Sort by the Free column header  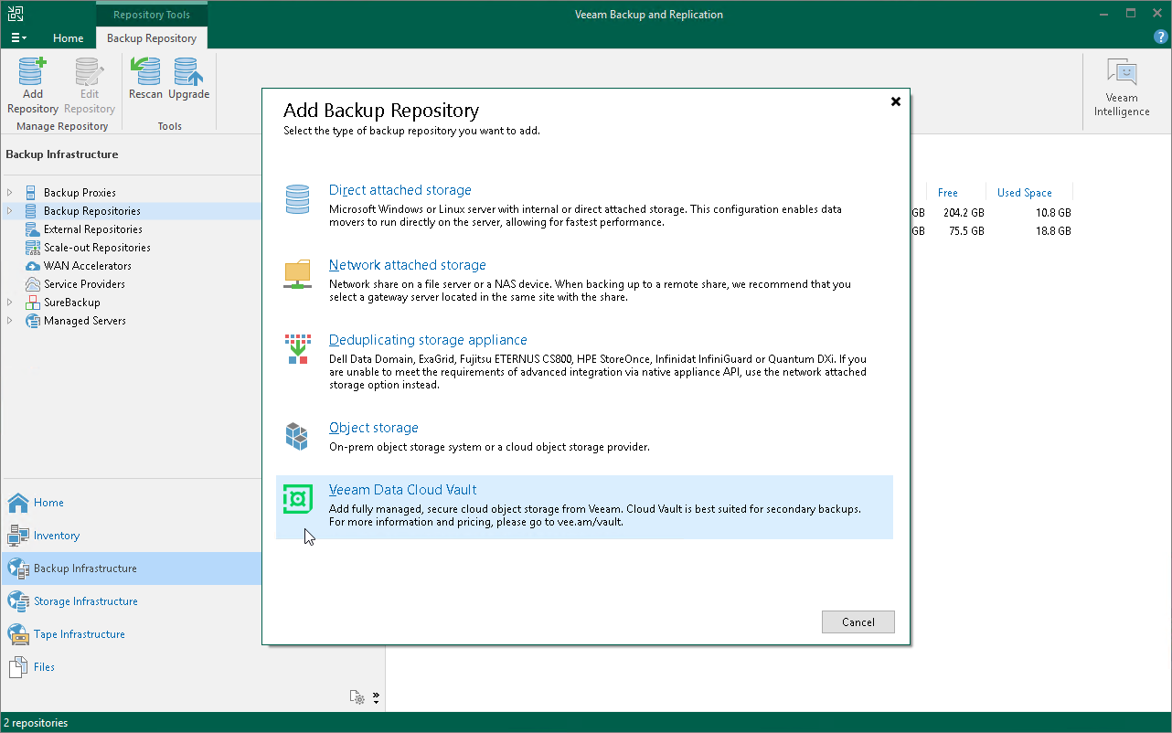tap(948, 193)
